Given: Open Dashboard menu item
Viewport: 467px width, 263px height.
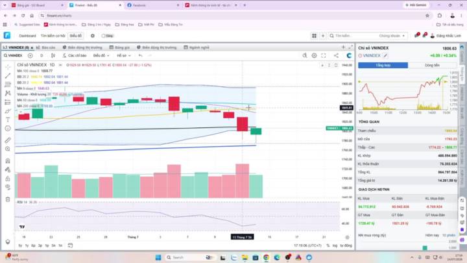Looking at the screenshot, I should [x=27, y=36].
